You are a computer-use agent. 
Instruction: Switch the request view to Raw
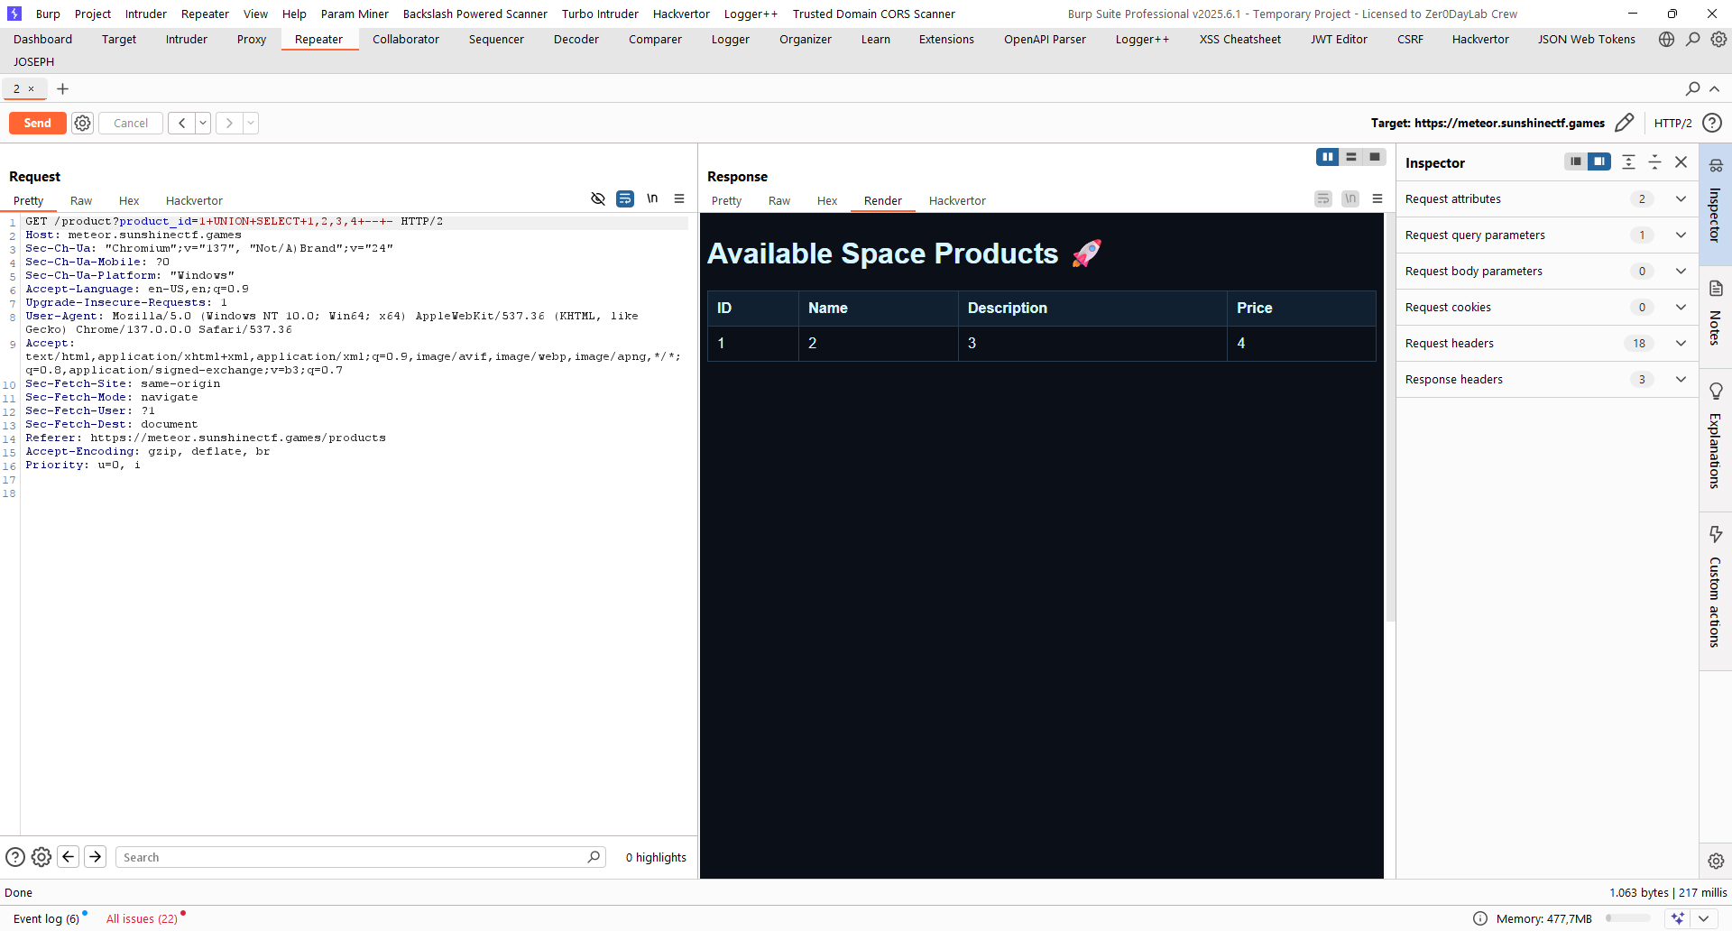(81, 200)
